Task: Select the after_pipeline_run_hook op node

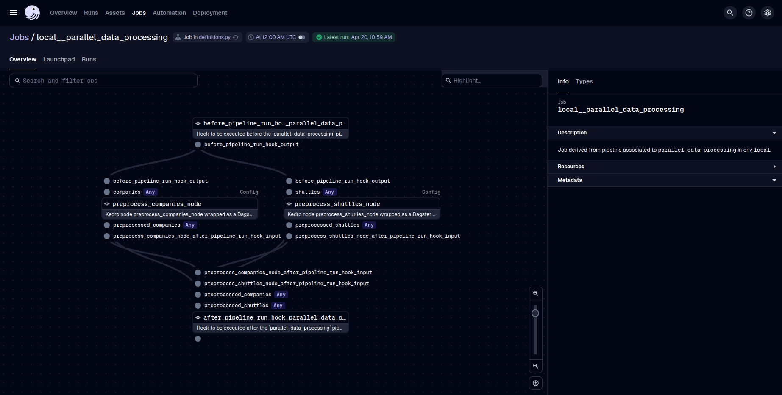Action: (271, 322)
